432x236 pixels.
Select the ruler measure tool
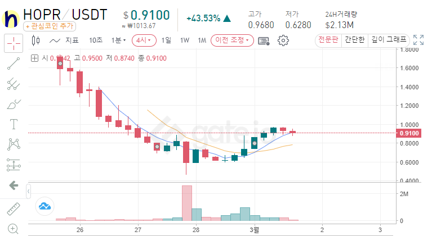click(x=14, y=209)
